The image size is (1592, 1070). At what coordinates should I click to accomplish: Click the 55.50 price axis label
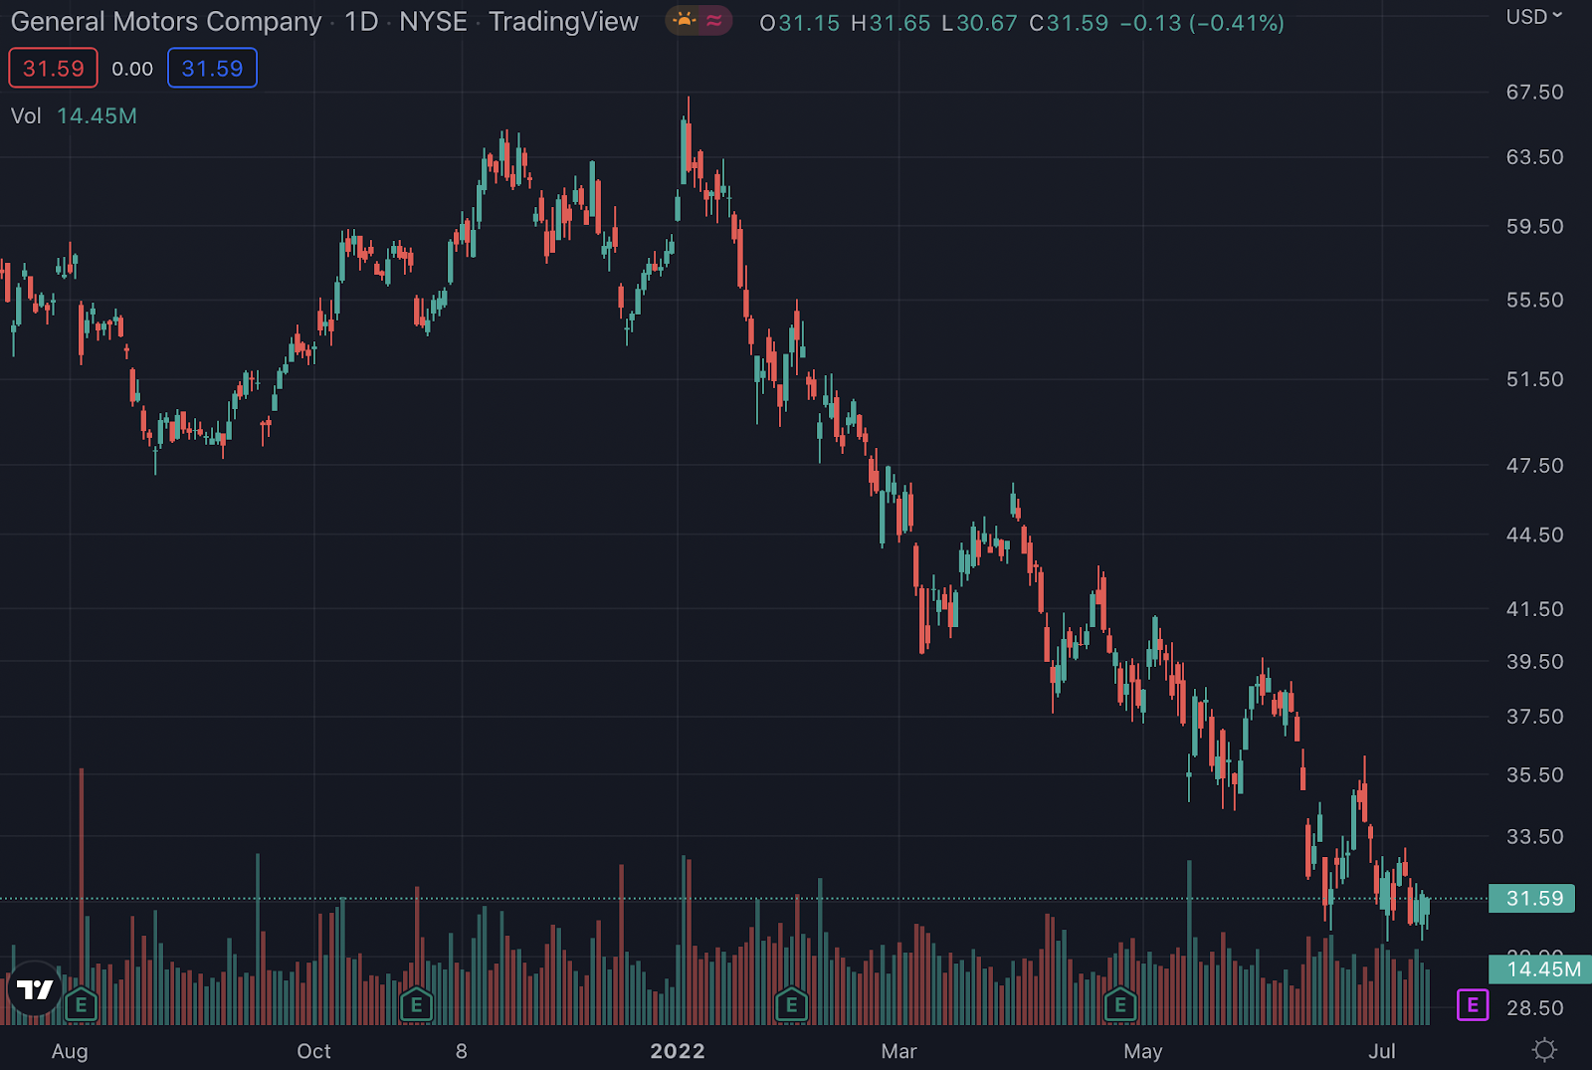click(x=1534, y=301)
